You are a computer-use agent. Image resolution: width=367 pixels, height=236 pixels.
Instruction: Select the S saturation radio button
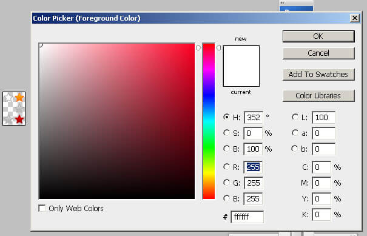(x=226, y=133)
